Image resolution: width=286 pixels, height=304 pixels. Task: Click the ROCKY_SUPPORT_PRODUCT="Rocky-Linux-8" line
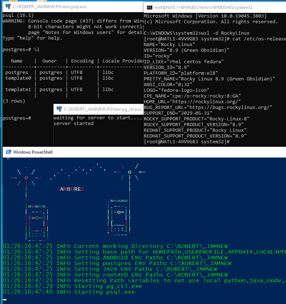coord(196,119)
